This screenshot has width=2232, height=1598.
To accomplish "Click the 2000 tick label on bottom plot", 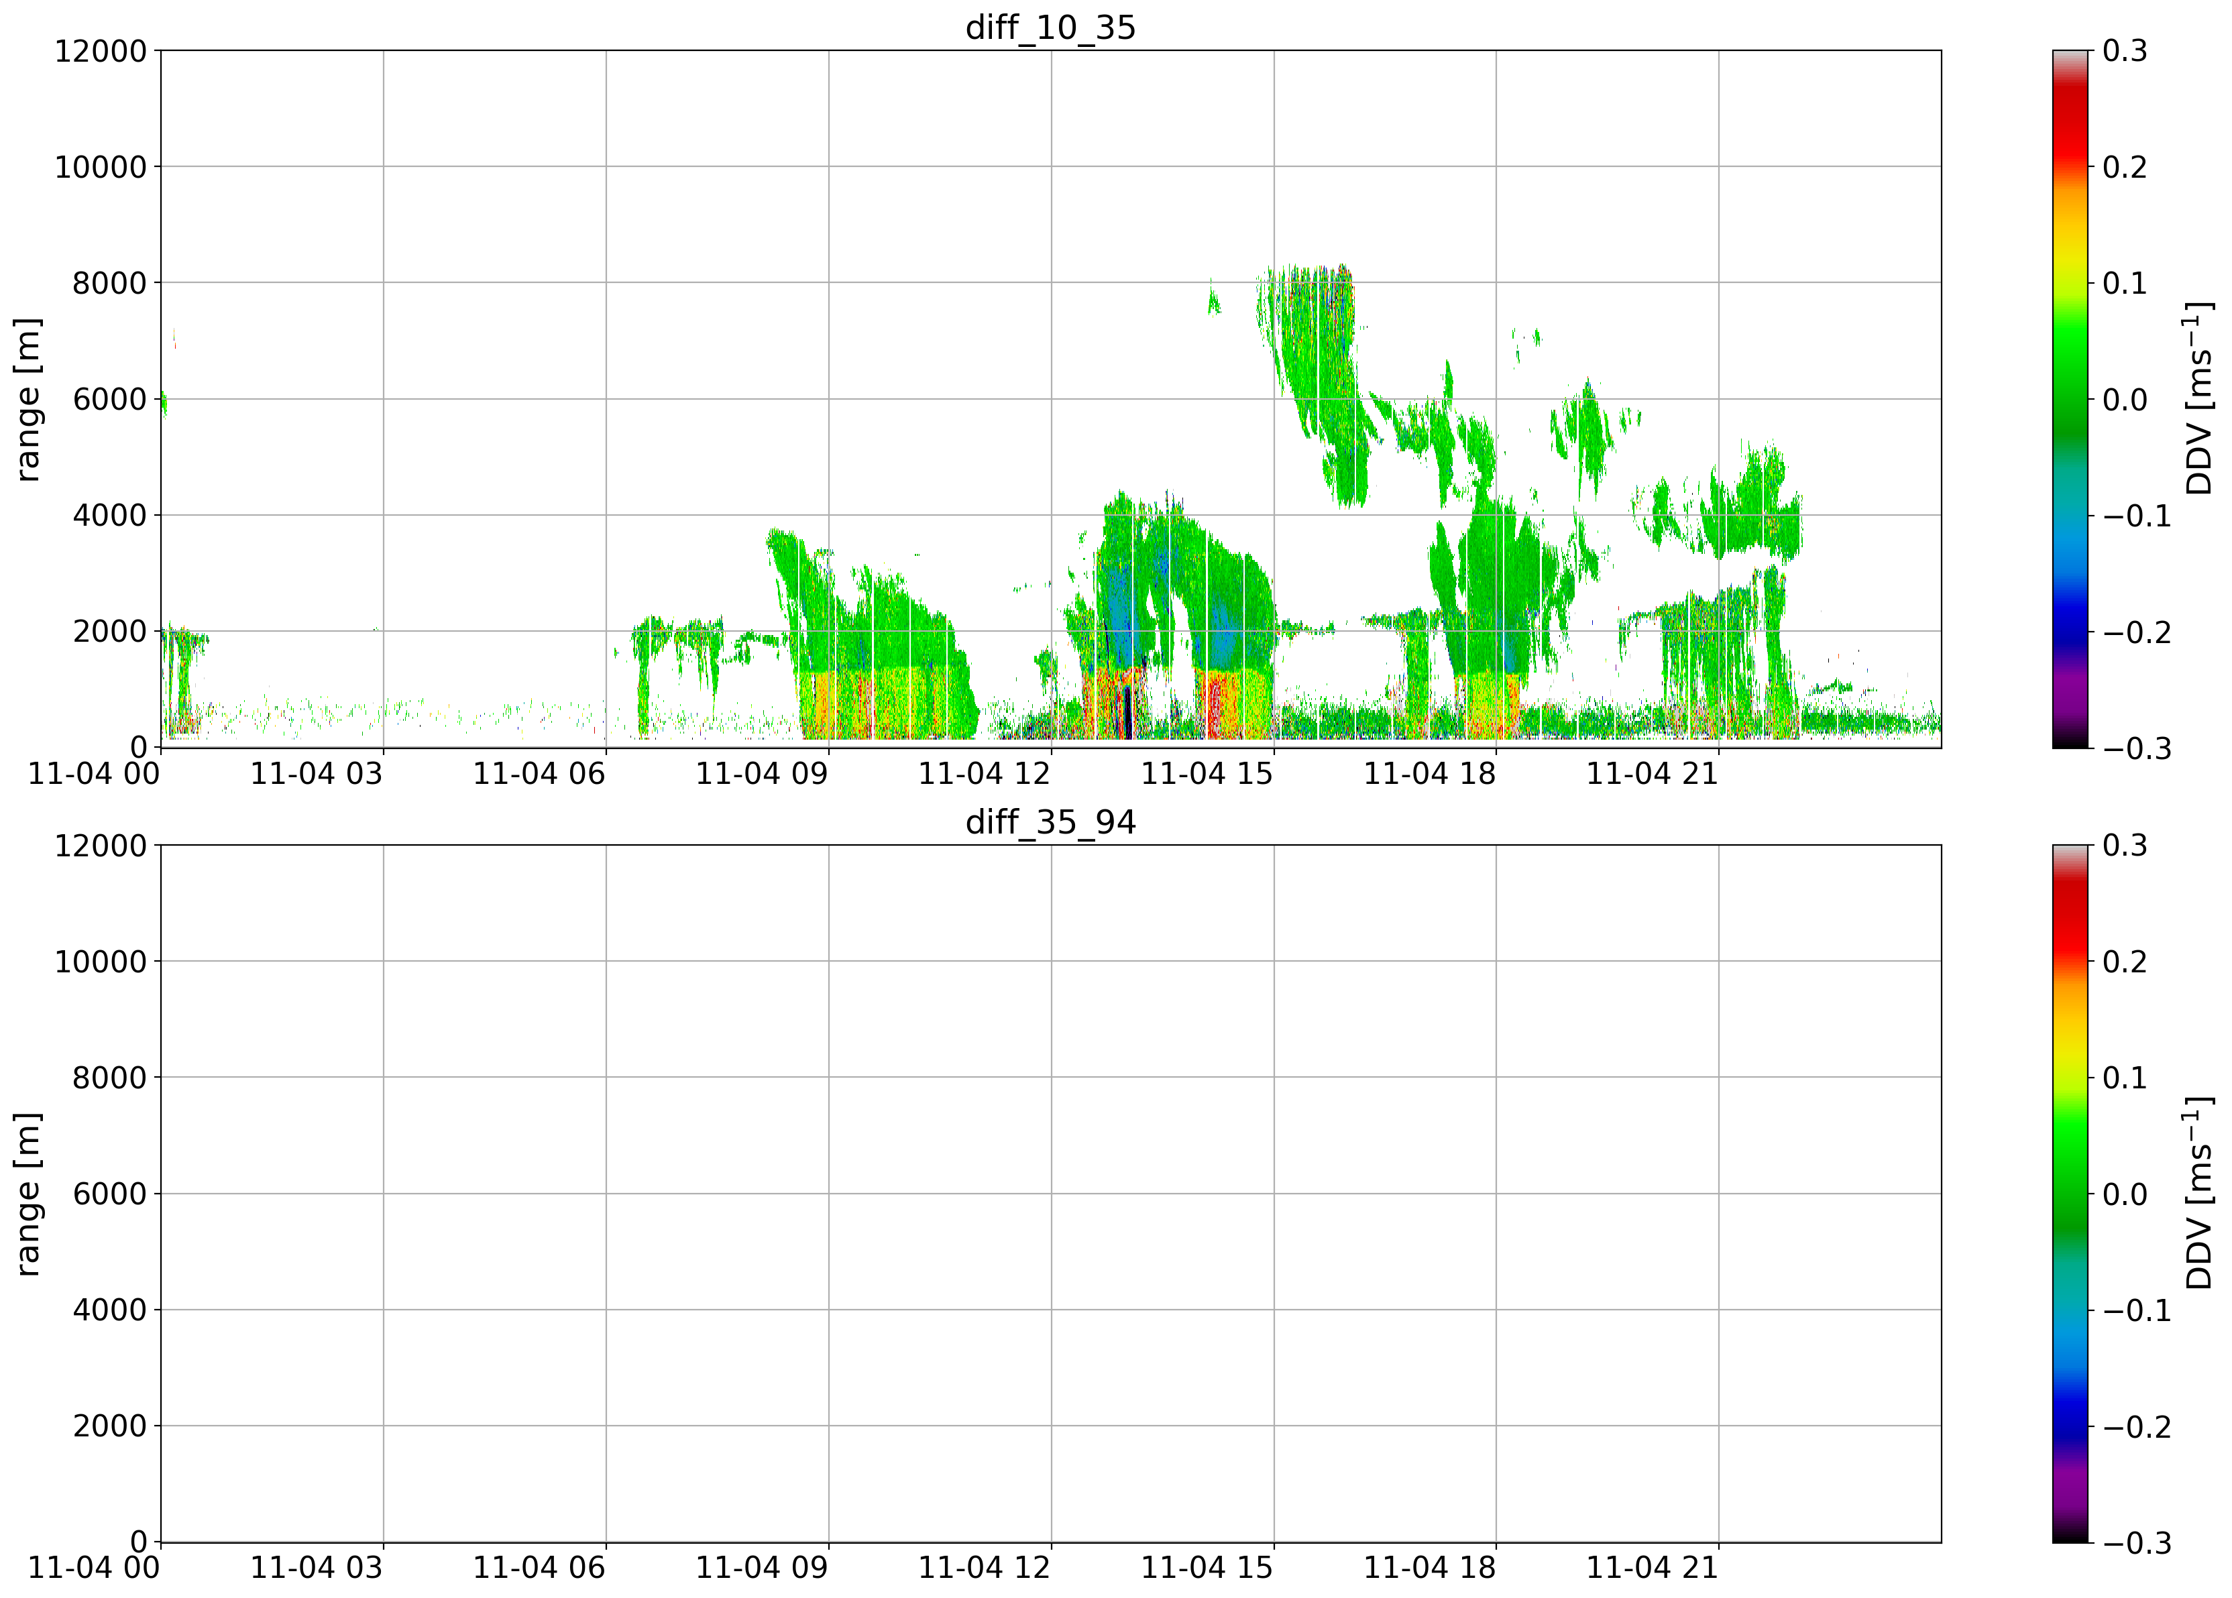I will tap(109, 1426).
